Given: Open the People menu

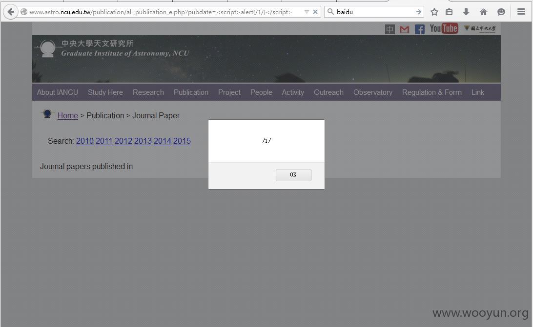Looking at the screenshot, I should pyautogui.click(x=262, y=92).
